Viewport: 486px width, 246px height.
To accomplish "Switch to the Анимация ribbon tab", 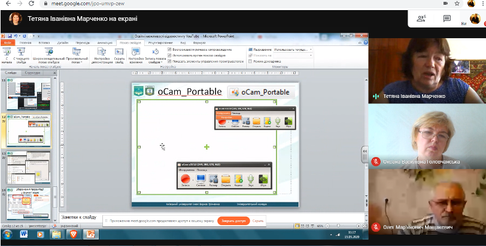I will (x=104, y=43).
